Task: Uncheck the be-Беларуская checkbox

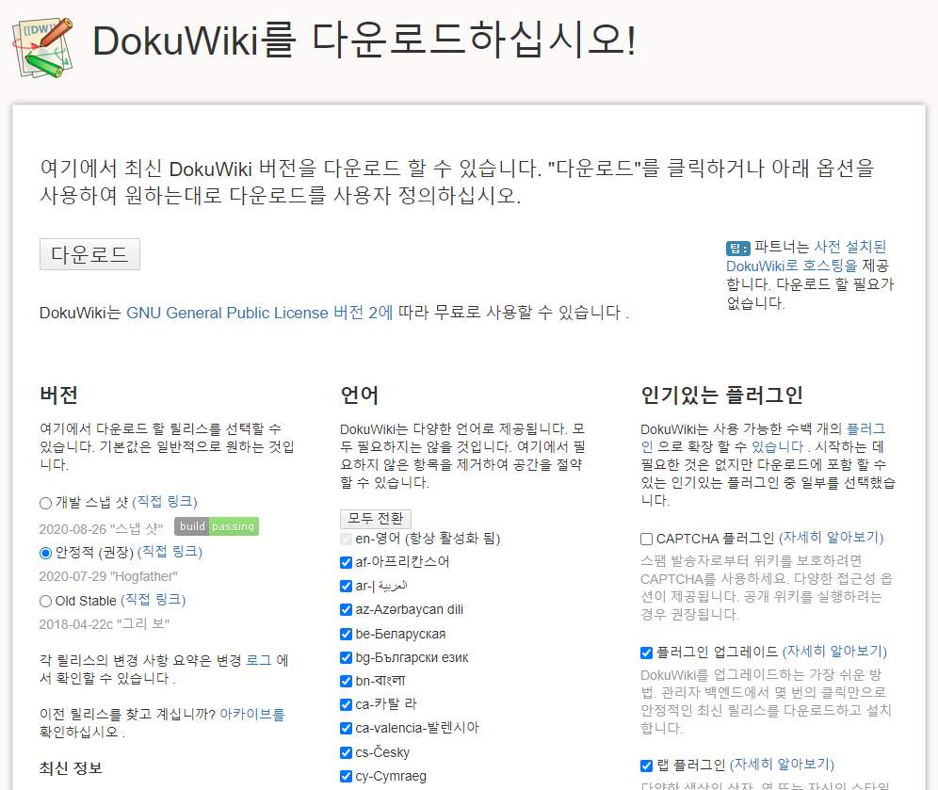Action: (346, 634)
